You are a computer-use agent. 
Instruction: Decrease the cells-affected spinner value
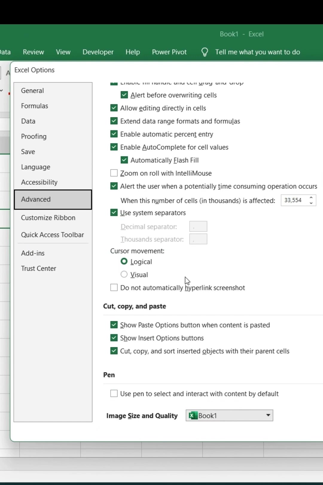tap(311, 203)
